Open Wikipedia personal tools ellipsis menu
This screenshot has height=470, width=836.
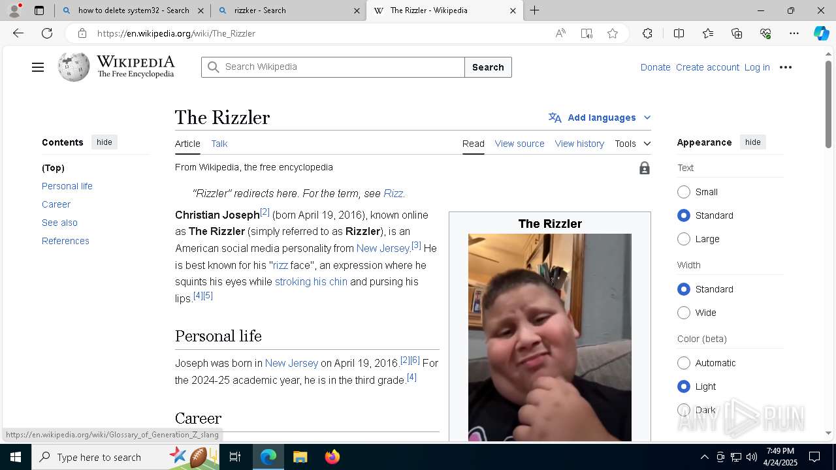[x=786, y=67]
